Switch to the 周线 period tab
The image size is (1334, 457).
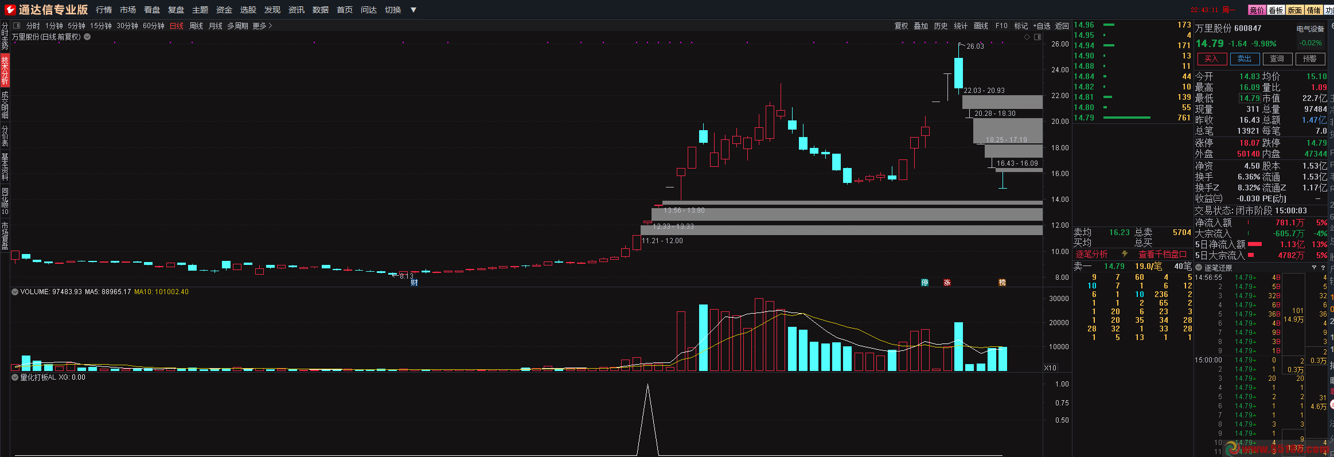[196, 26]
